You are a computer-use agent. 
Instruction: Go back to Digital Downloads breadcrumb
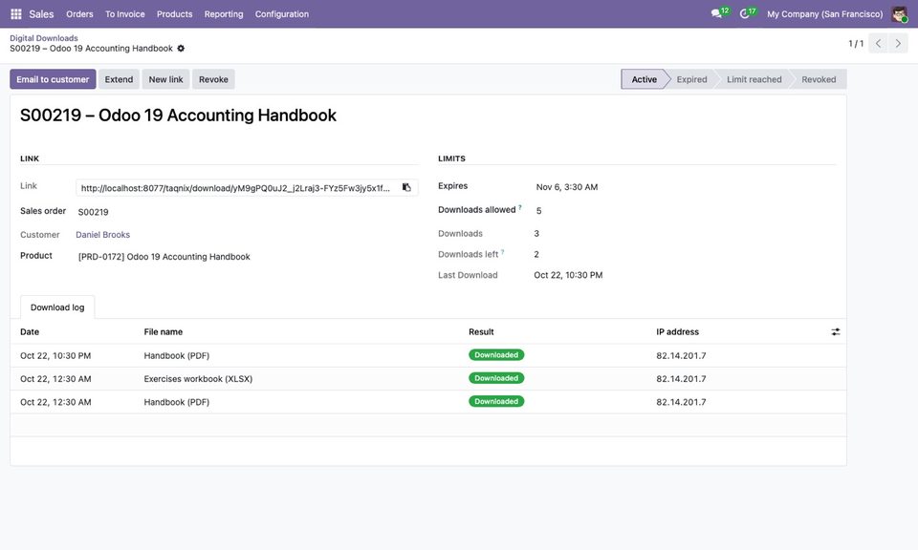coord(44,38)
